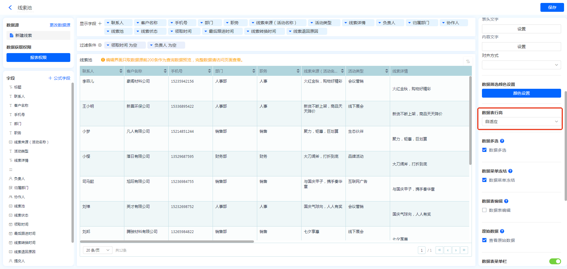Expand the 对齐方式 dropdown

521,65
